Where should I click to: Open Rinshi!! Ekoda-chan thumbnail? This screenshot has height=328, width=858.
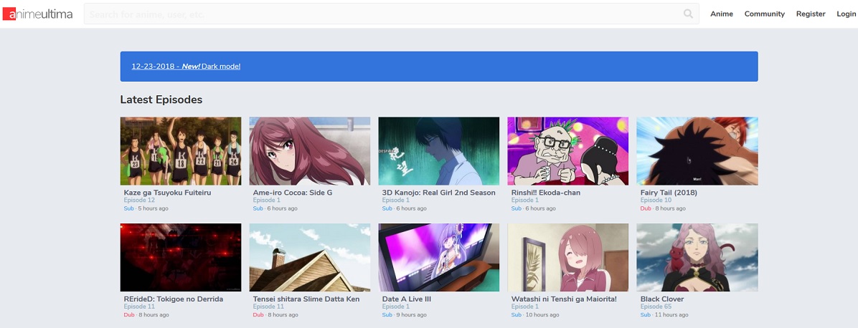568,151
